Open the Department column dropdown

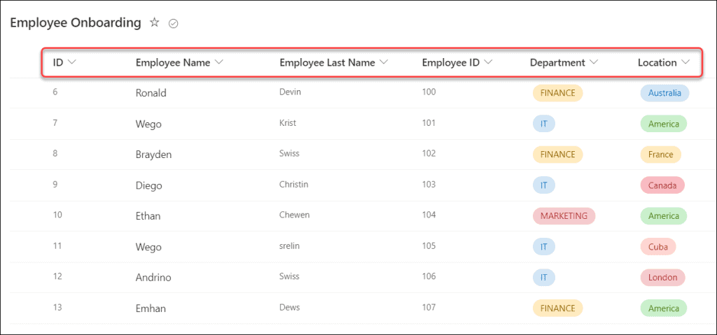(x=594, y=63)
